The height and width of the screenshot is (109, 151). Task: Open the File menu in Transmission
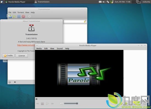(10, 13)
